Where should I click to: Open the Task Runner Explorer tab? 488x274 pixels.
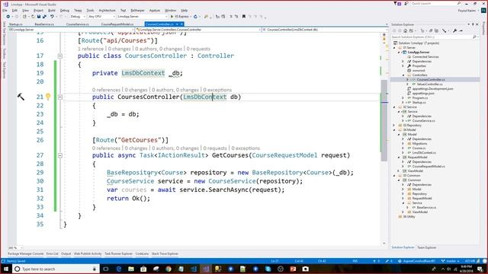click(x=118, y=253)
